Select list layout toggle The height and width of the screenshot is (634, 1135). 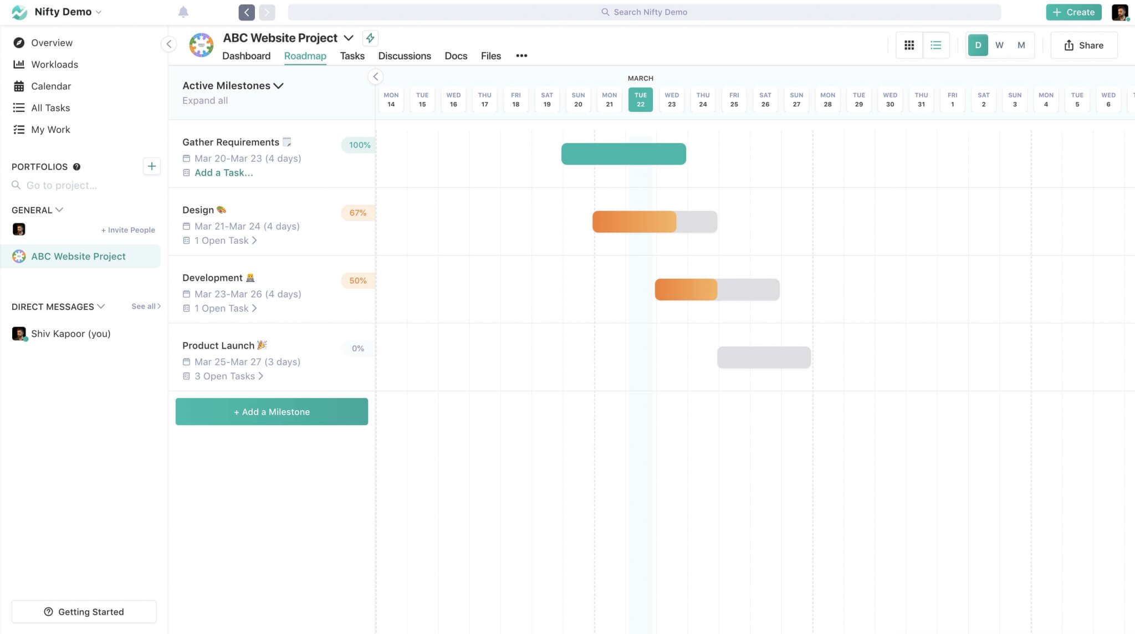(936, 45)
